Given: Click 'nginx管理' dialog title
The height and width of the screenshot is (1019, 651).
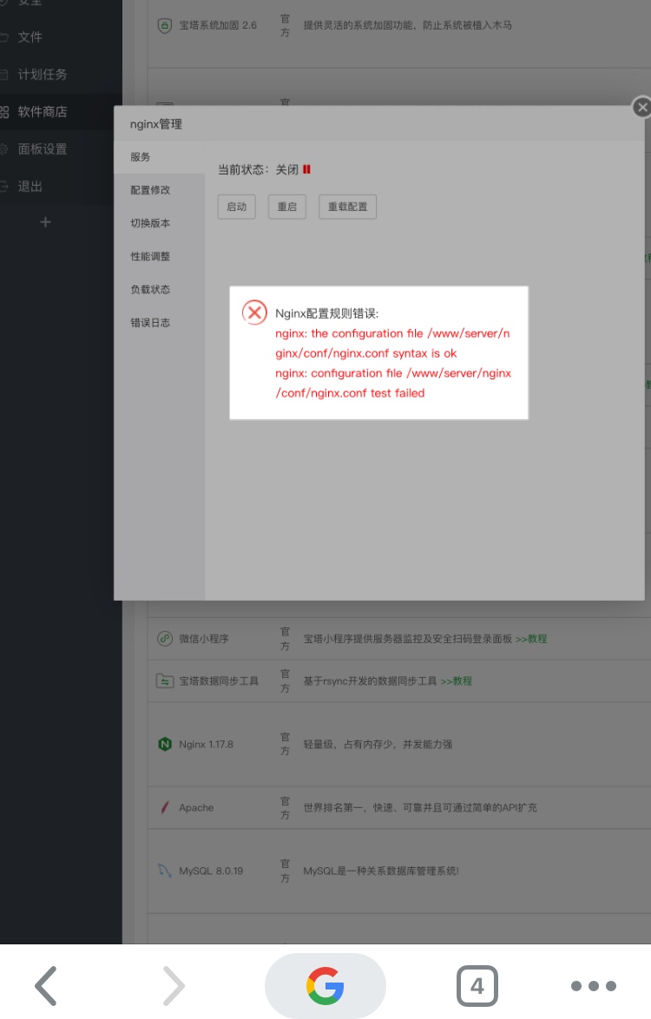Looking at the screenshot, I should (x=156, y=124).
